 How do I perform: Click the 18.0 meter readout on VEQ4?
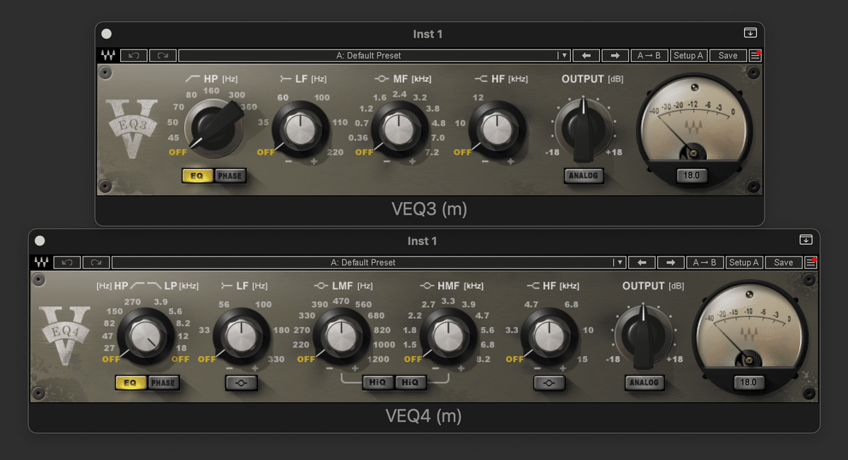pyautogui.click(x=749, y=382)
